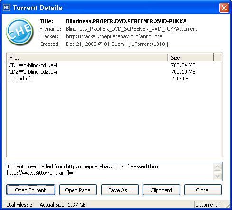Click the Actual Size: 1.37 GB status text
Screen dimensions: 232x210
pyautogui.click(x=63, y=205)
